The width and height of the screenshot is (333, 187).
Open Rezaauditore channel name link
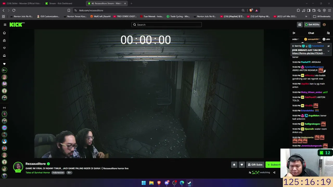tap(36, 164)
